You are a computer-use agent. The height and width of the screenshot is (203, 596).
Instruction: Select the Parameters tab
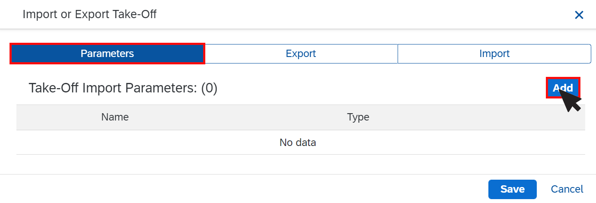click(x=107, y=54)
